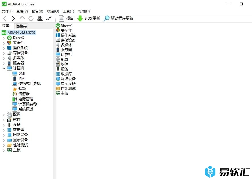Select 计算机名称 in the tree

point(28,104)
